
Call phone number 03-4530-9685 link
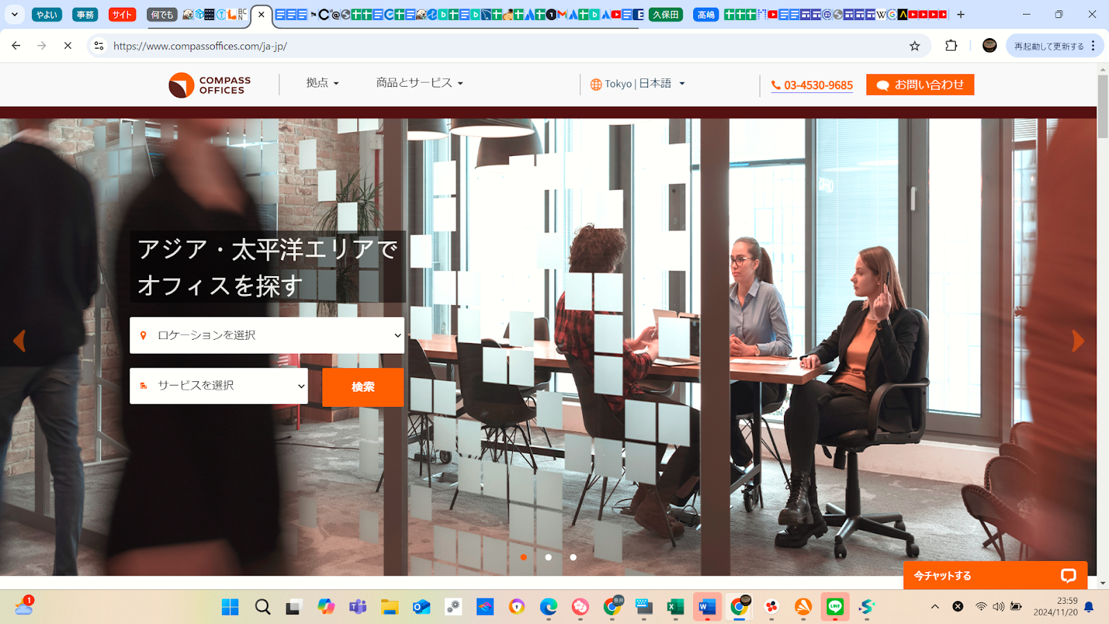click(812, 85)
